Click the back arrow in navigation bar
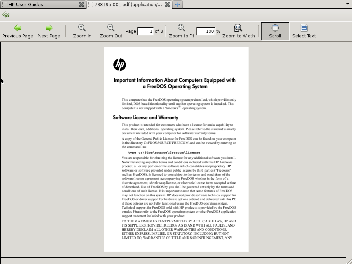The width and height of the screenshot is (352, 264). tap(6, 15)
